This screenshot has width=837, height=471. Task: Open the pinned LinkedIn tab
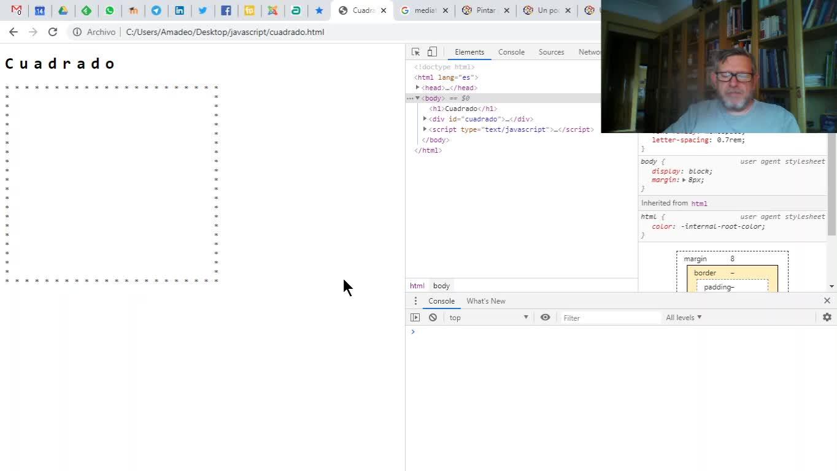click(179, 10)
